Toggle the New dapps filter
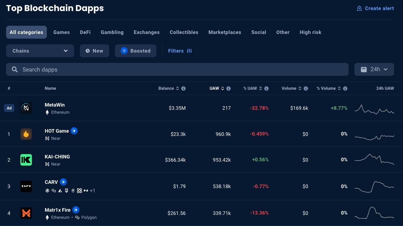The image size is (403, 226). coord(94,51)
